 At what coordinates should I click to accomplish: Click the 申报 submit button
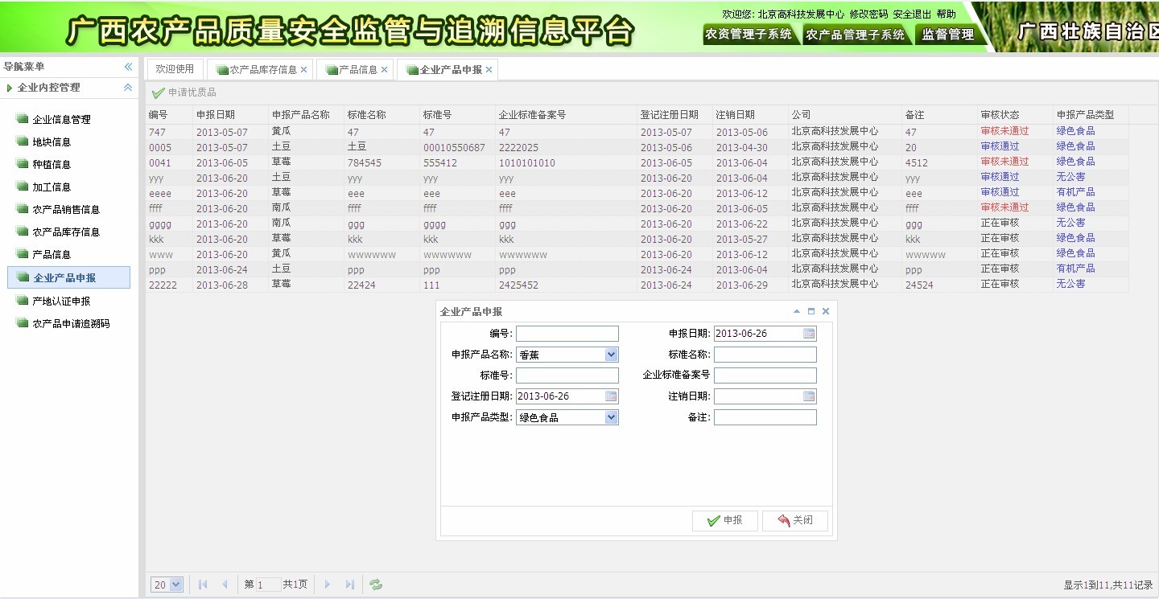[724, 520]
